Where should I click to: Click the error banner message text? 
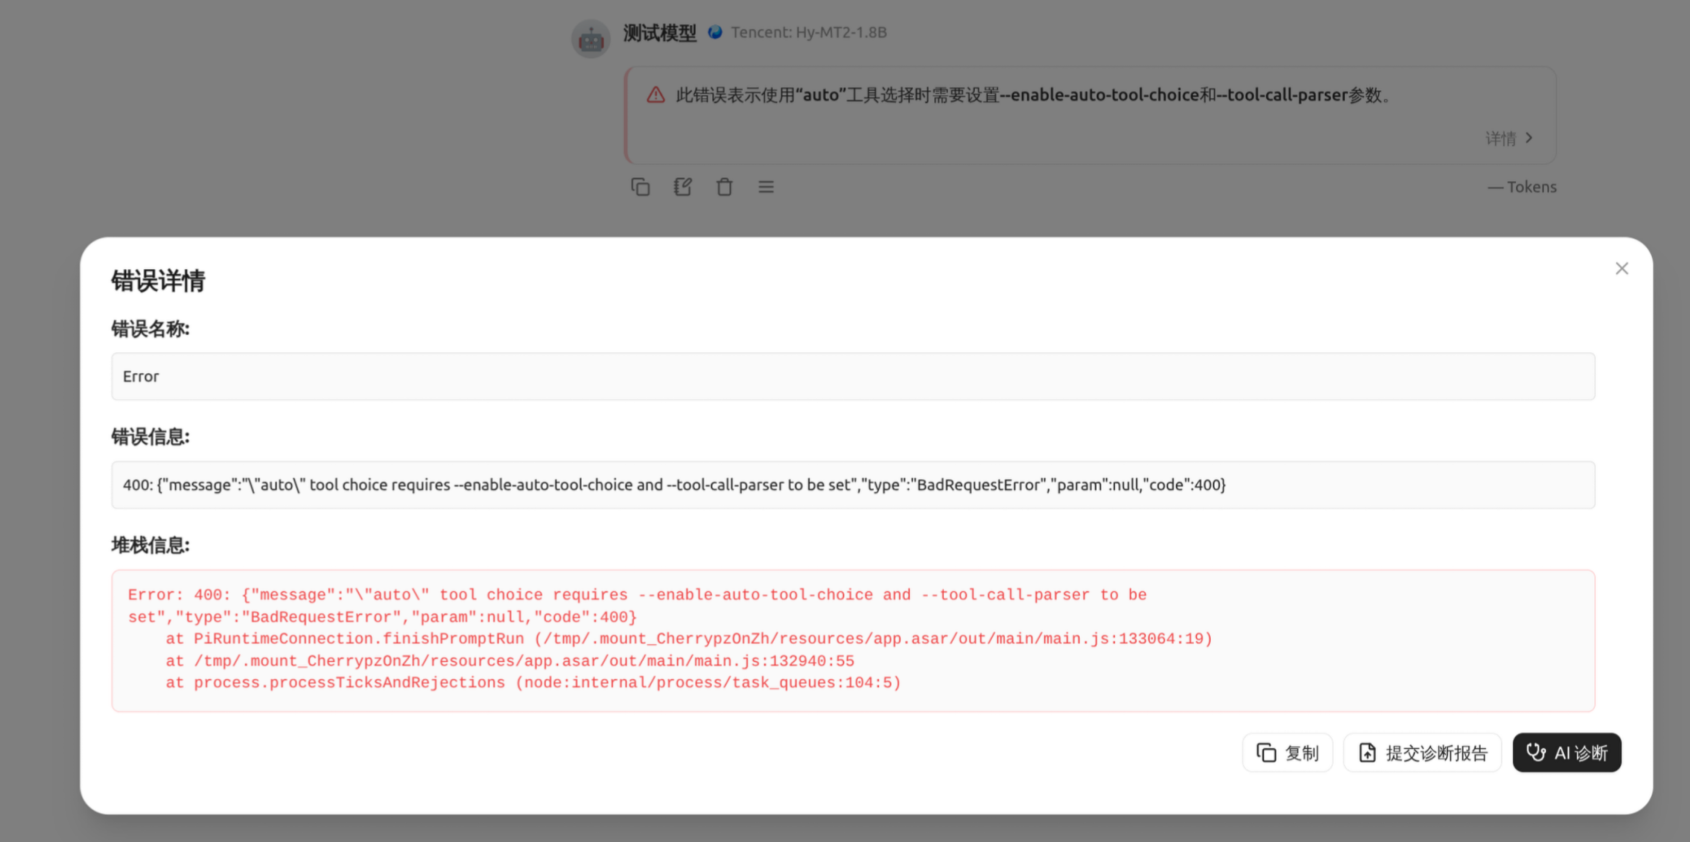1033,95
